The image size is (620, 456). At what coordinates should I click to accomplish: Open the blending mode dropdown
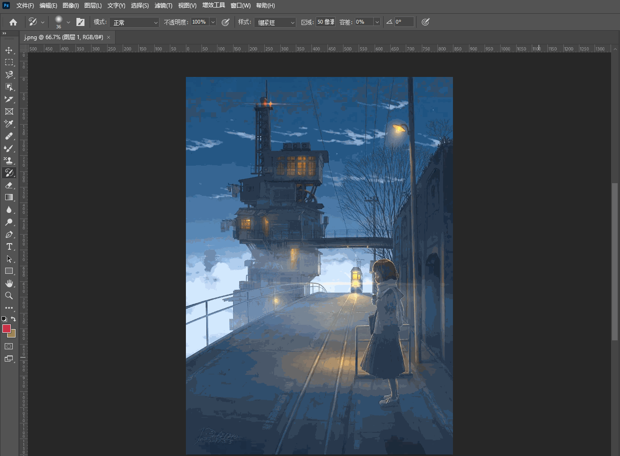pos(134,22)
